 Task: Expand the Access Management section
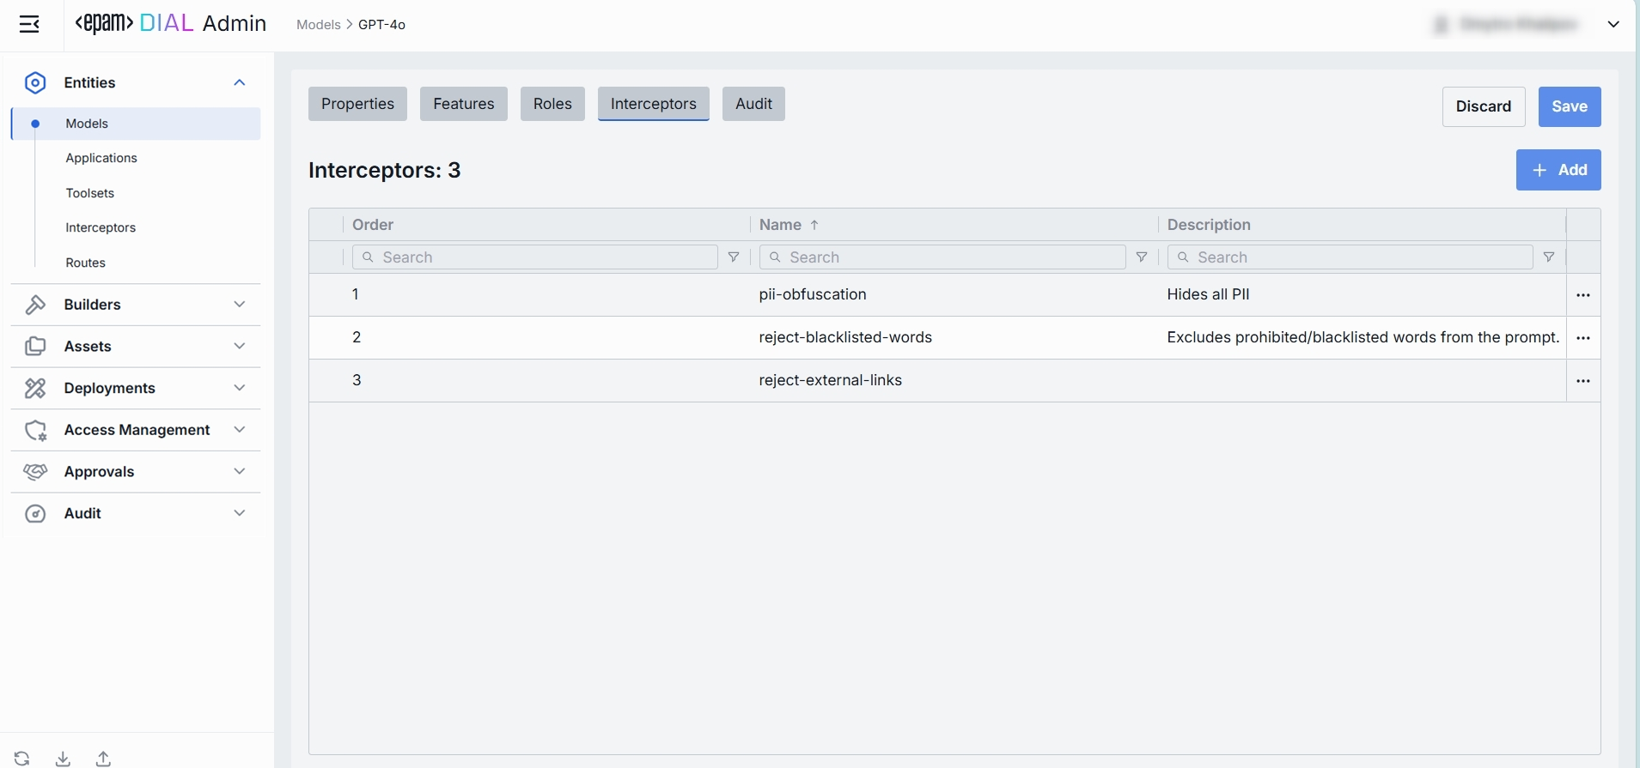pos(240,430)
